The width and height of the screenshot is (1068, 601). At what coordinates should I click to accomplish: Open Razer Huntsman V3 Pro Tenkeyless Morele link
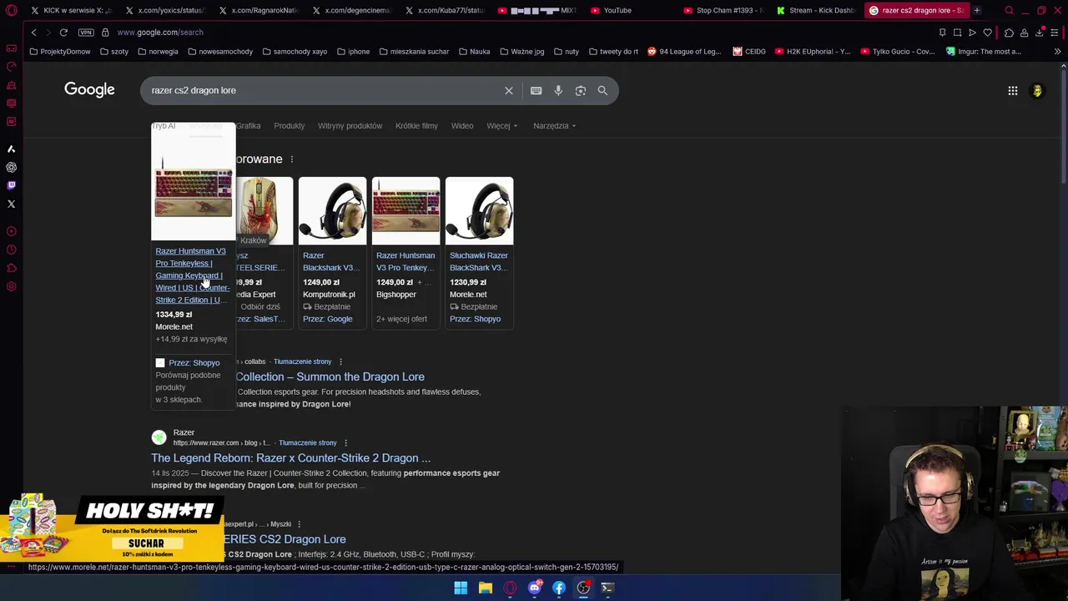[x=192, y=275]
